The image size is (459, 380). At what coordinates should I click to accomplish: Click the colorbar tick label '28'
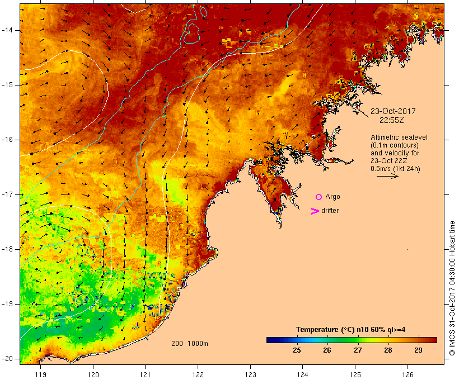click(x=388, y=350)
